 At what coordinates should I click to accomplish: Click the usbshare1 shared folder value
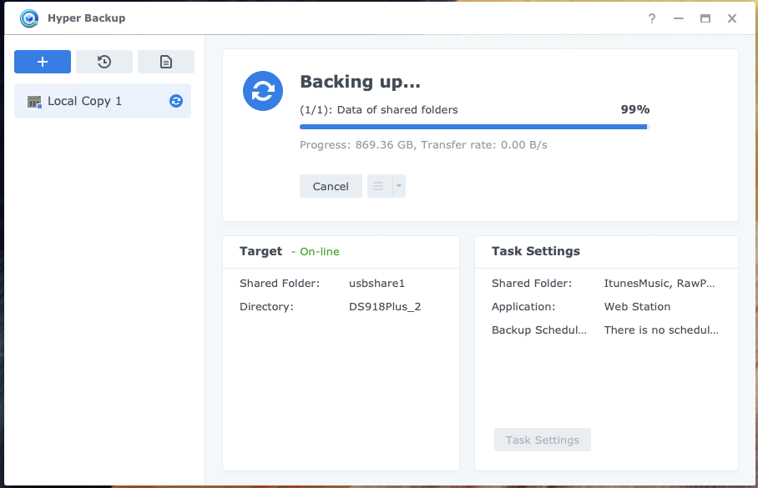(x=376, y=283)
